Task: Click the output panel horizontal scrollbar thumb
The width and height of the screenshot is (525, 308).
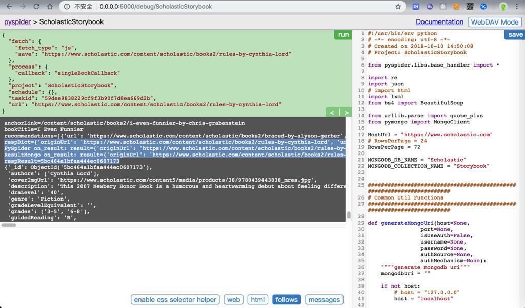Action: pyautogui.click(x=9, y=225)
